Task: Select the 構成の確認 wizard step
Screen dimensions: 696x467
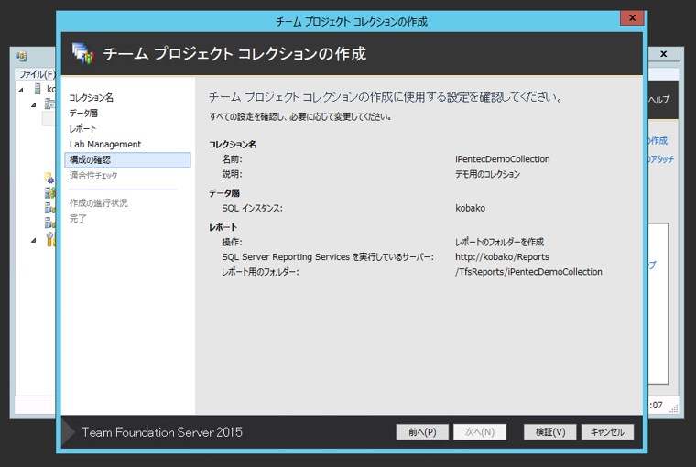Action: [128, 160]
